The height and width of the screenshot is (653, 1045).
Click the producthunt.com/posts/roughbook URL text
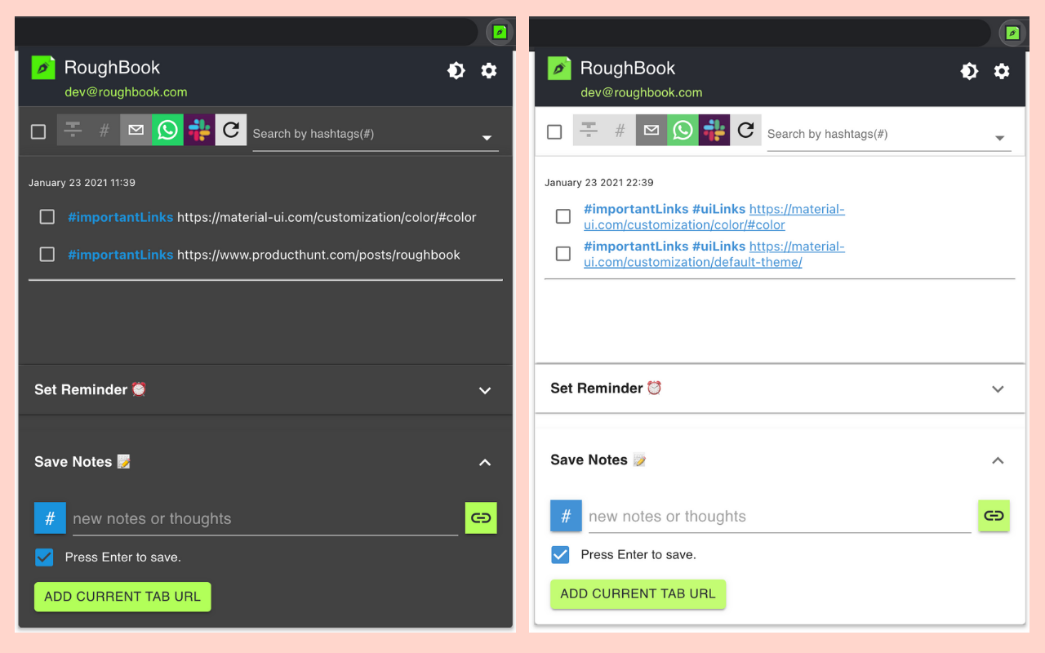click(x=318, y=255)
